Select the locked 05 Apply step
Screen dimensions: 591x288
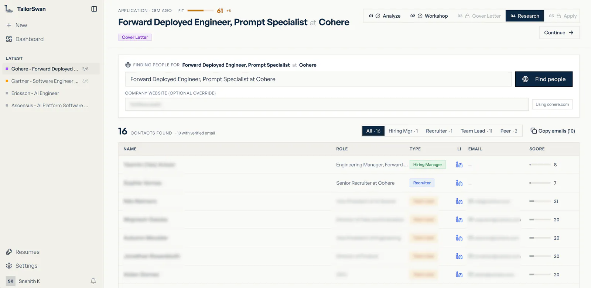pyautogui.click(x=563, y=16)
